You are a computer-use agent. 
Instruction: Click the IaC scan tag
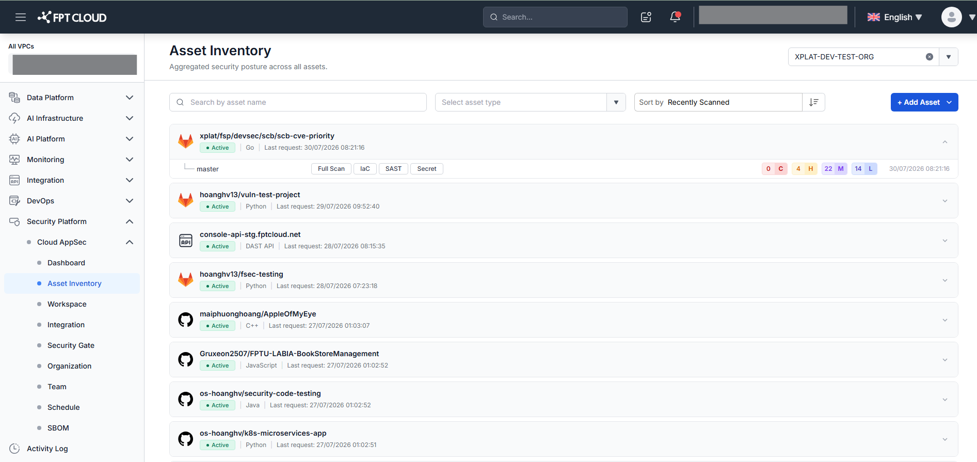click(x=365, y=169)
